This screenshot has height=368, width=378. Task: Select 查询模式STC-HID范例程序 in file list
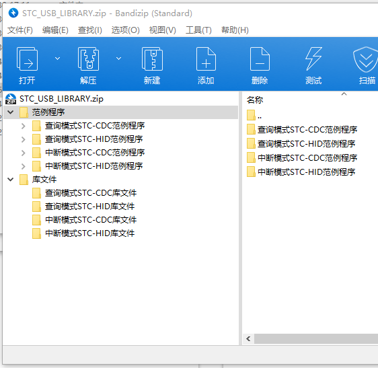306,144
